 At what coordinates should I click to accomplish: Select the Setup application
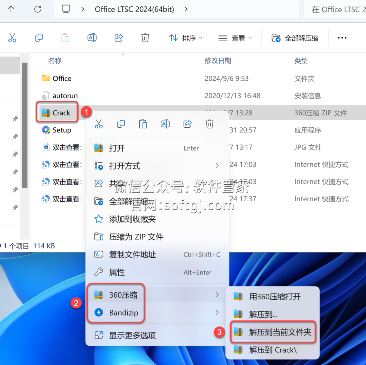(x=57, y=130)
